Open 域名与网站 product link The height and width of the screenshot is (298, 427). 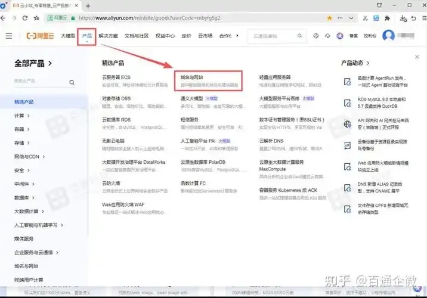click(191, 77)
